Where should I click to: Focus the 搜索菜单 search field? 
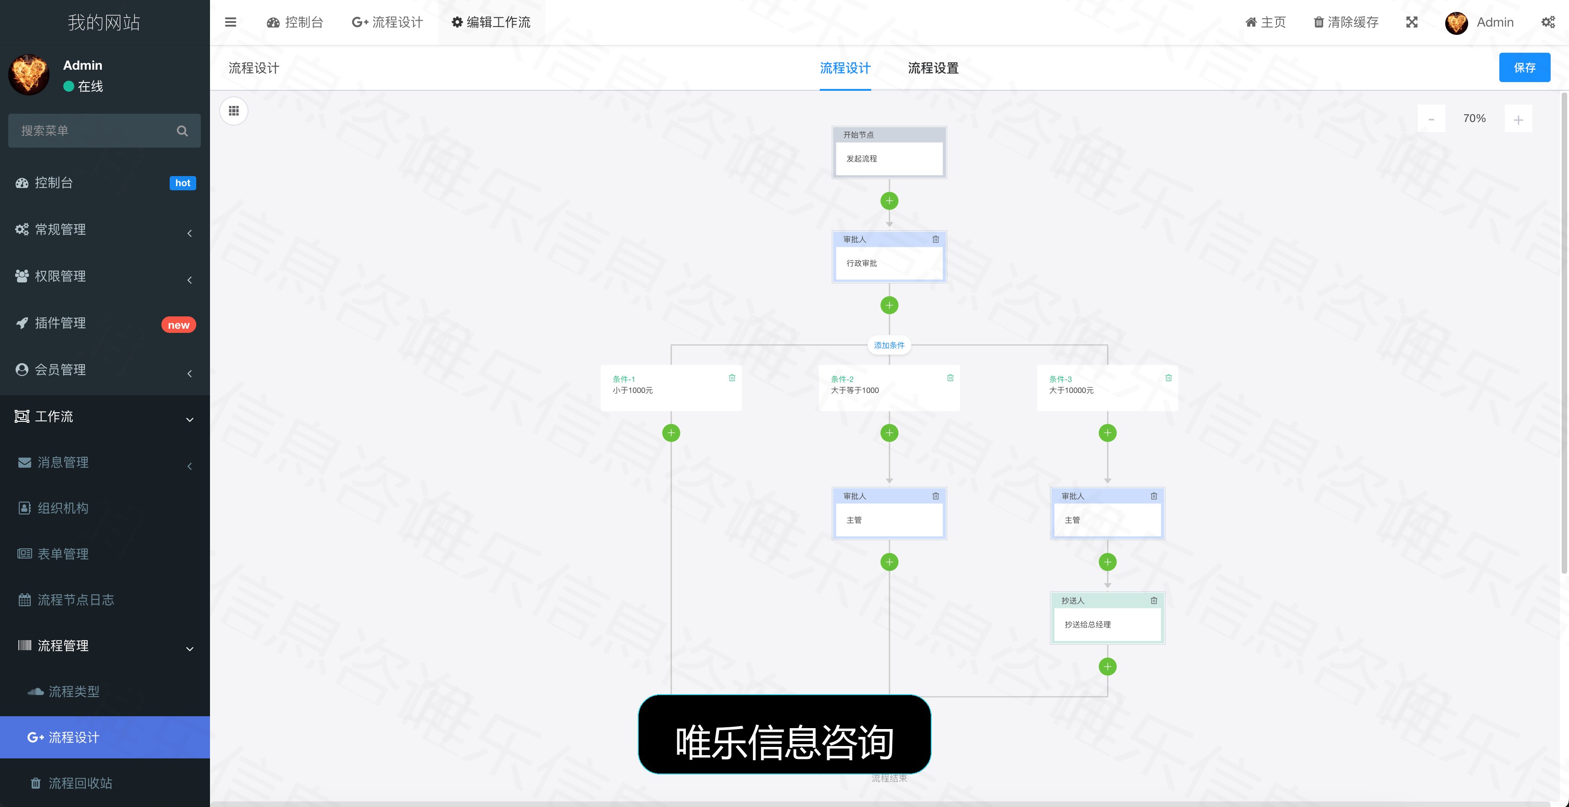click(104, 130)
